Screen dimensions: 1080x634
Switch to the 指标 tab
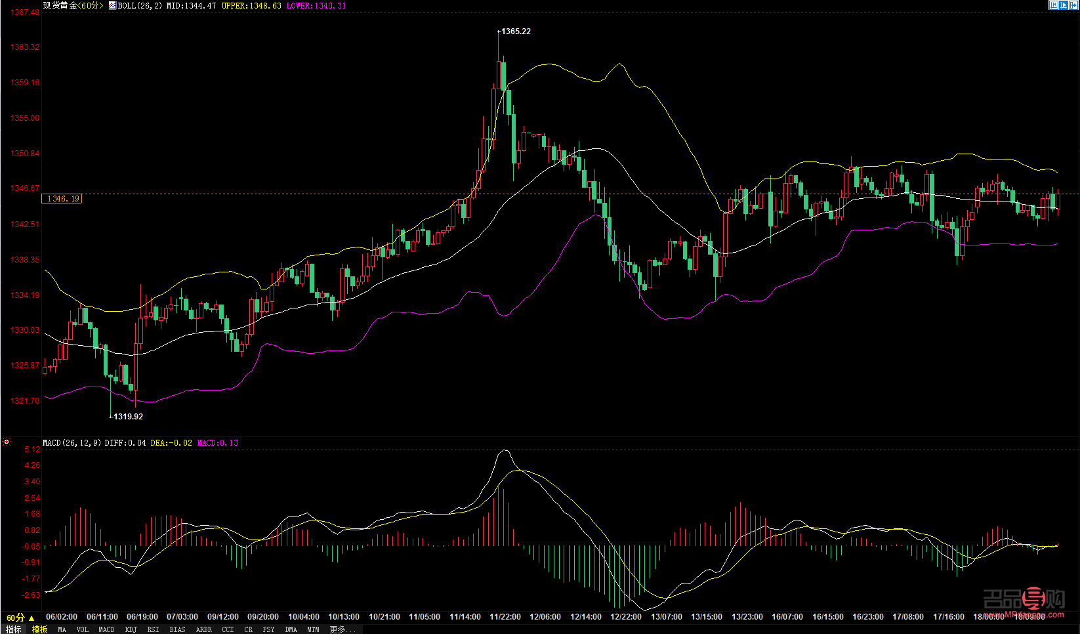[13, 629]
